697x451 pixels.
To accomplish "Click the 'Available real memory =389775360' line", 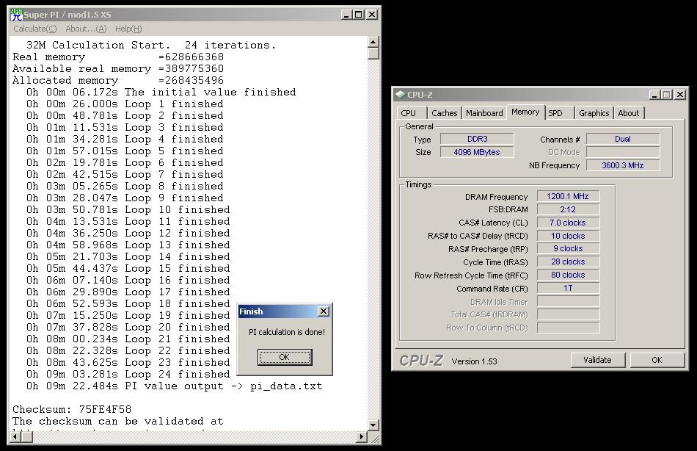I will point(118,68).
